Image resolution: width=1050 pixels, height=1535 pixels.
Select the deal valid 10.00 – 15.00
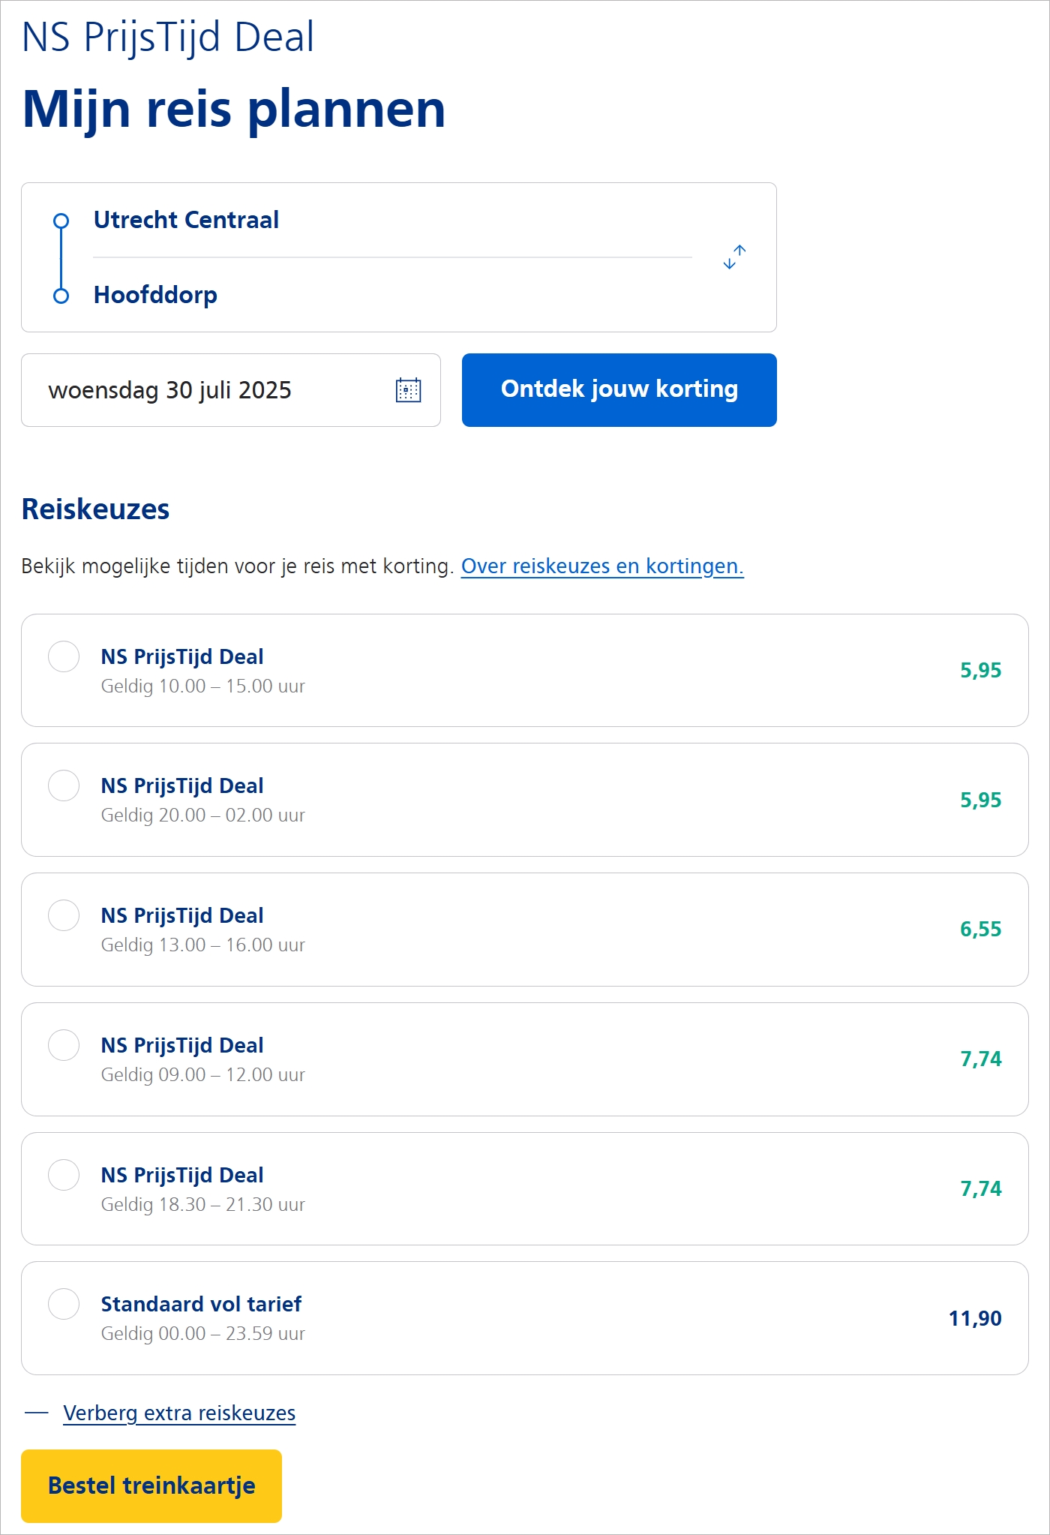coord(64,656)
